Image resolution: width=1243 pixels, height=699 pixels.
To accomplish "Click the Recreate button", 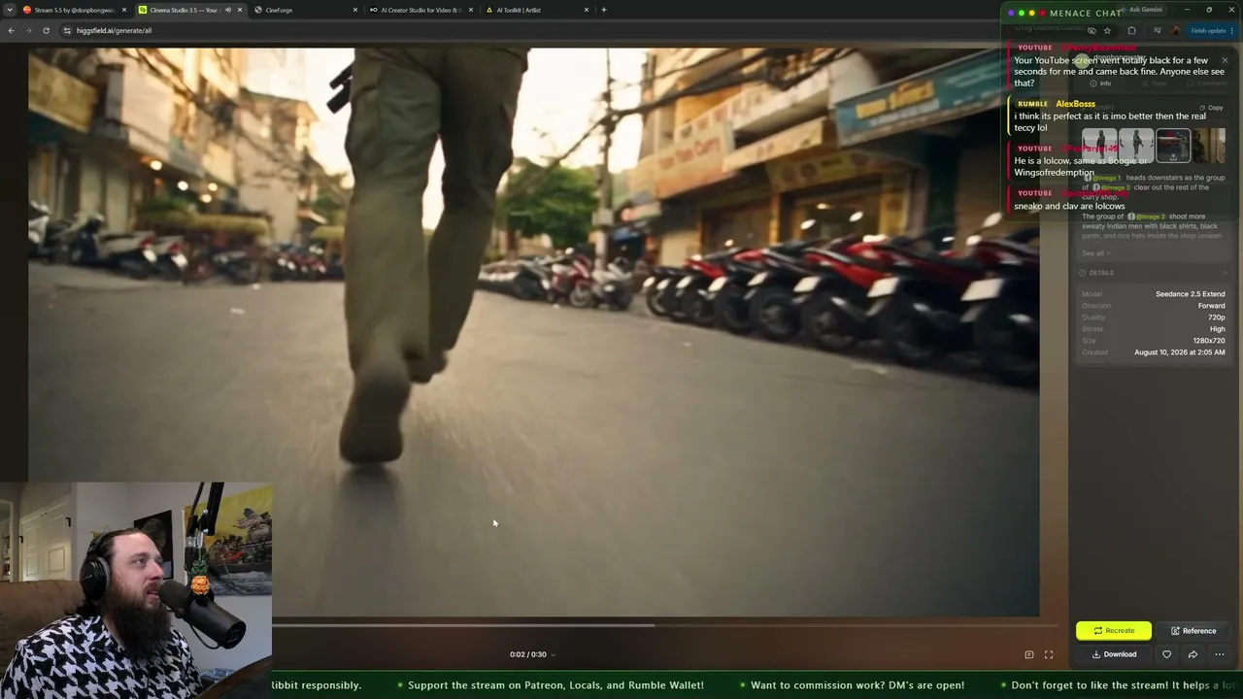I will pos(1114,631).
